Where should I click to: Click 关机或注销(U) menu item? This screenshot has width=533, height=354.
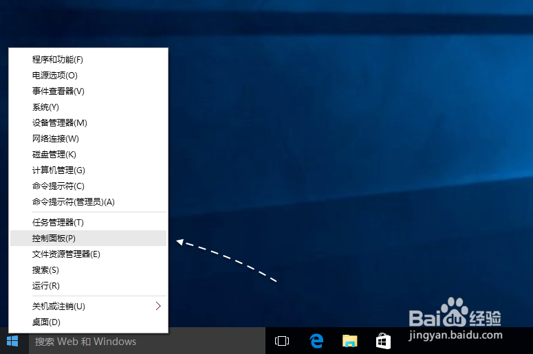pyautogui.click(x=89, y=306)
